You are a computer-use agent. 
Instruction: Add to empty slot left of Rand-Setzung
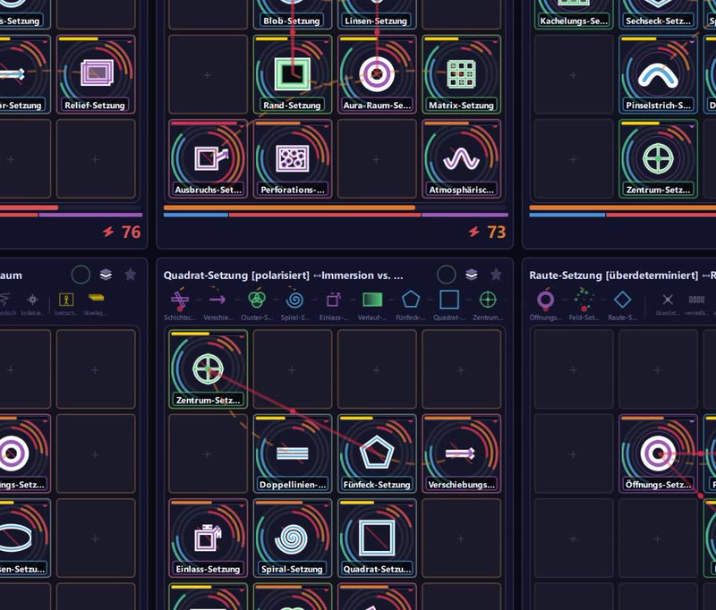208,74
